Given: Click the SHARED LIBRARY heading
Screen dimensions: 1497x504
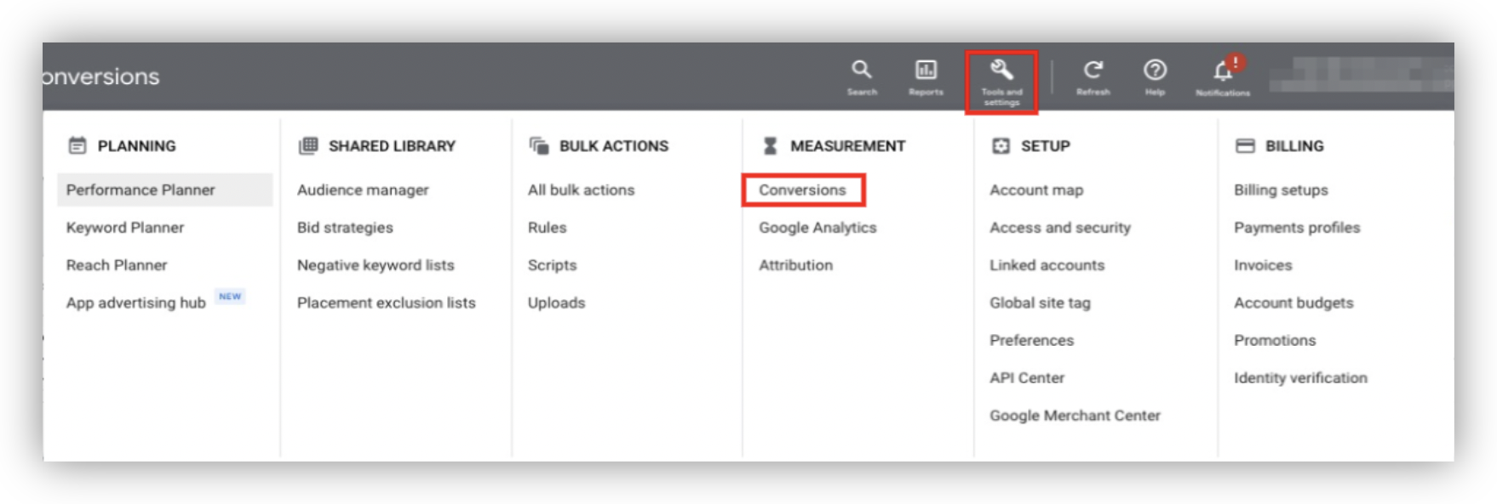Looking at the screenshot, I should coord(392,145).
